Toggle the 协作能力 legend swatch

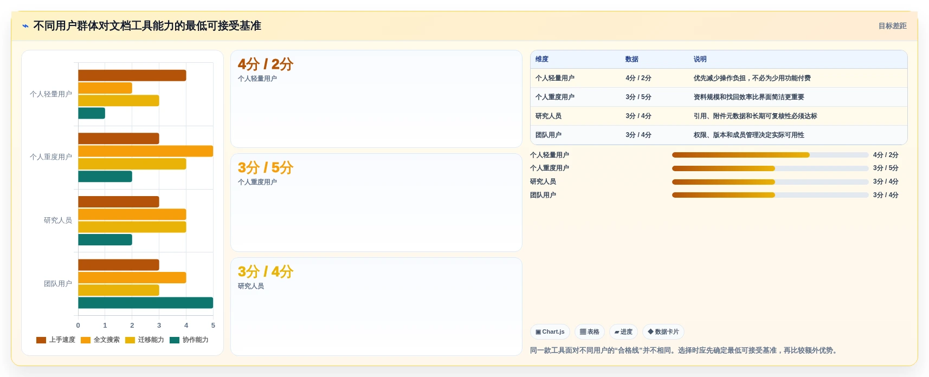pos(175,340)
